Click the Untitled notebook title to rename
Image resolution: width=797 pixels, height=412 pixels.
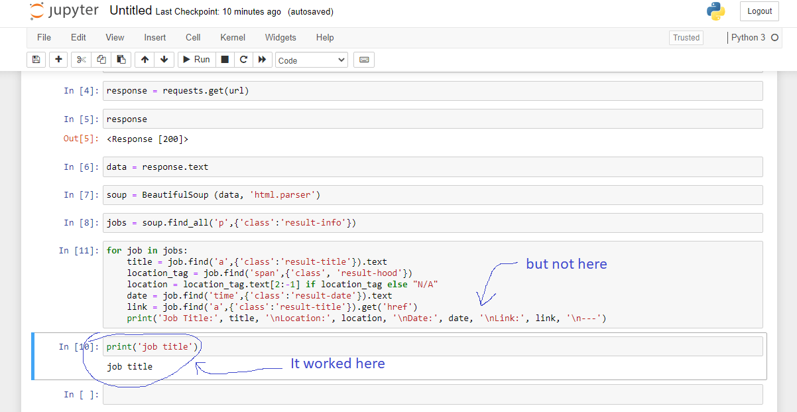(x=131, y=10)
